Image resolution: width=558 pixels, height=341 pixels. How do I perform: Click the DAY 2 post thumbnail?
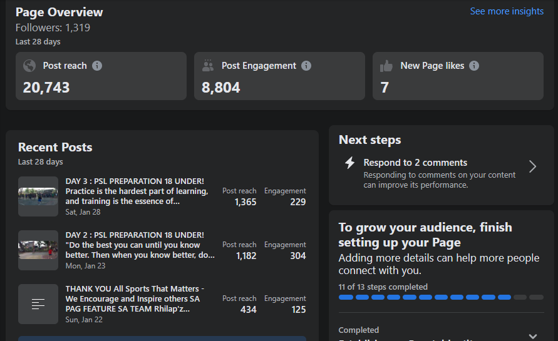tap(38, 250)
